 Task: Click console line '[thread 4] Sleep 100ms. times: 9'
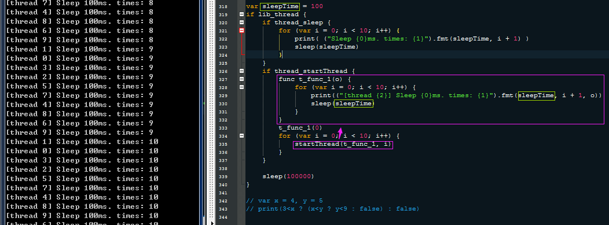coord(80,105)
